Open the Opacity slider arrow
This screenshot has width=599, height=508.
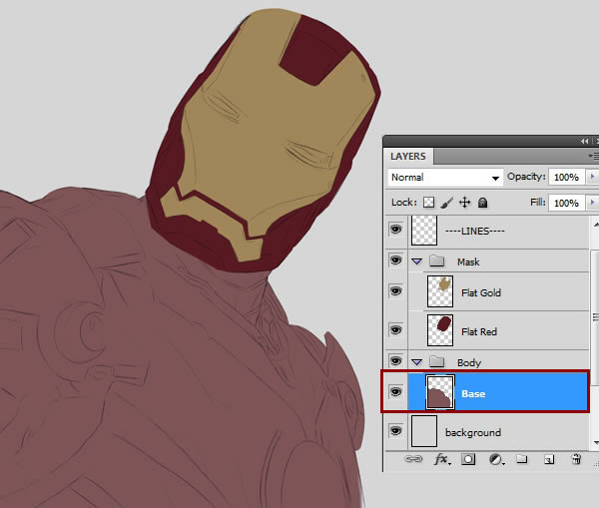pyautogui.click(x=592, y=177)
